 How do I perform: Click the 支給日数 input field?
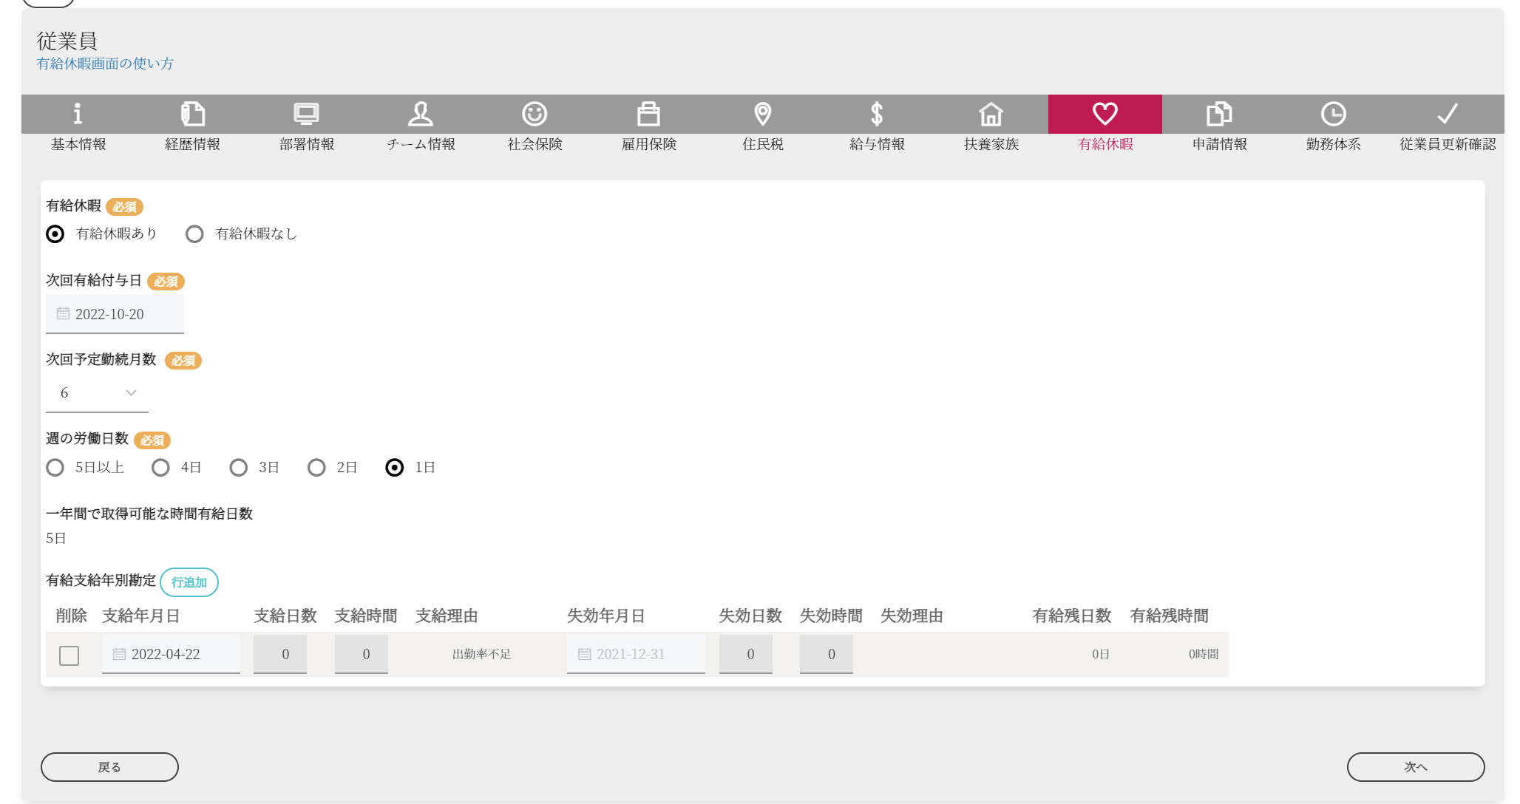point(280,654)
